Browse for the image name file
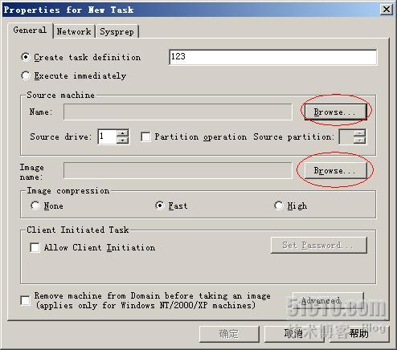 336,170
